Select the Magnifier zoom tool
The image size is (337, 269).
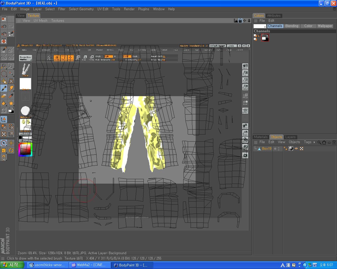coord(4,66)
